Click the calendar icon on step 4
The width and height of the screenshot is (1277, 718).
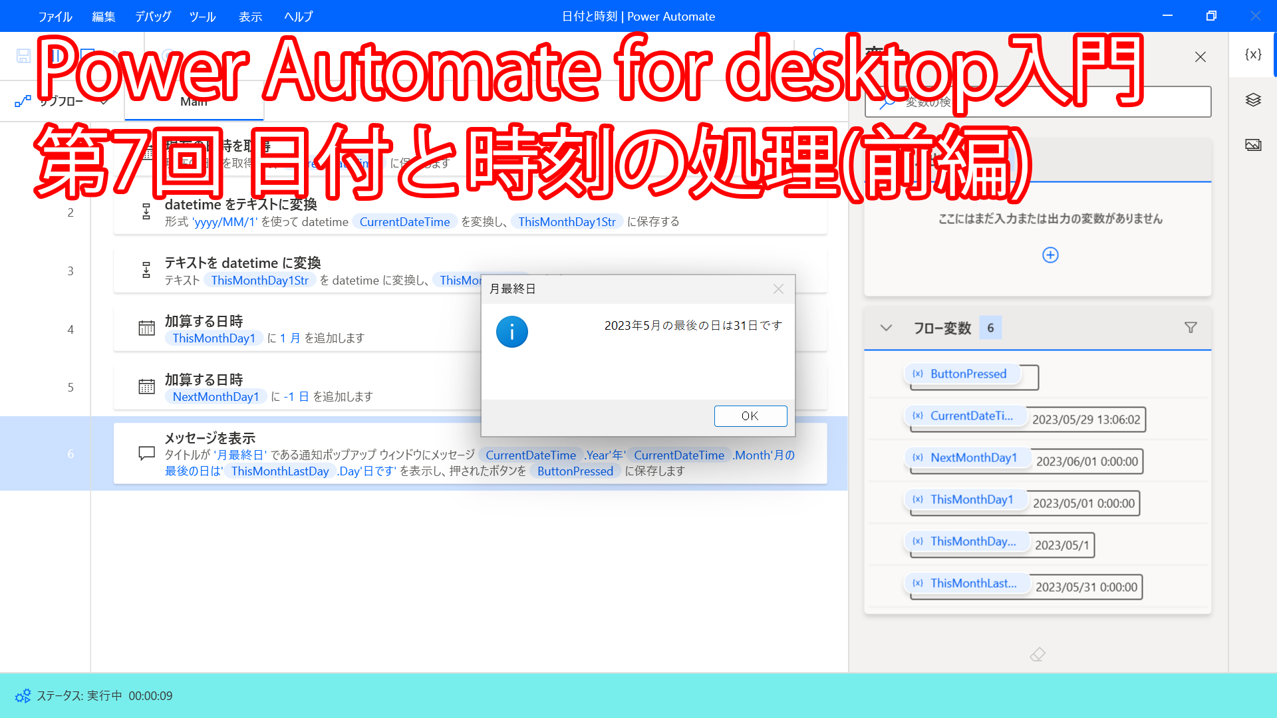coord(146,328)
